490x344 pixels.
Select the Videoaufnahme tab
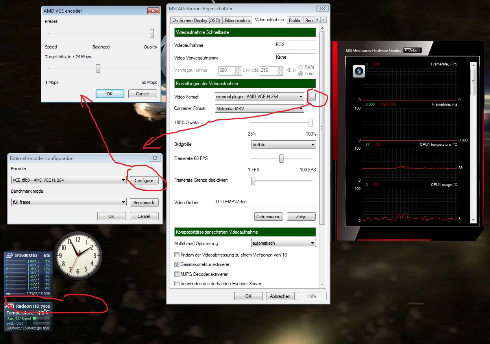pyautogui.click(x=269, y=19)
